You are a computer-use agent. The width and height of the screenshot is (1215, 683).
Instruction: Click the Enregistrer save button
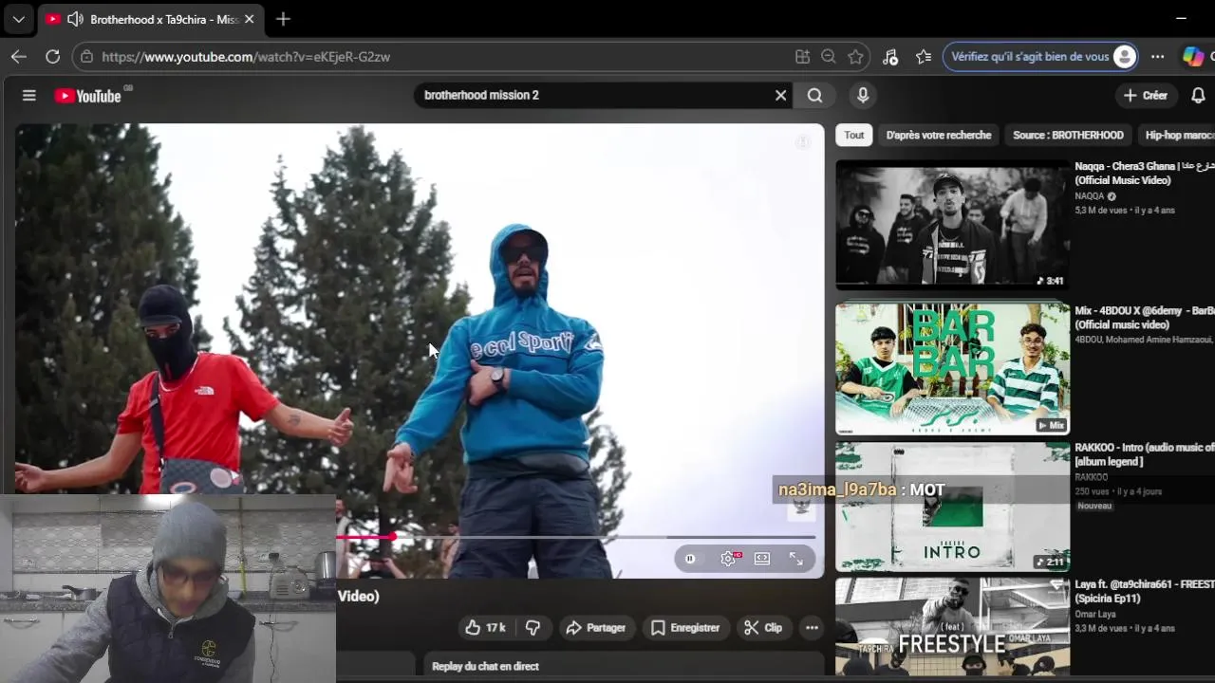click(x=685, y=627)
